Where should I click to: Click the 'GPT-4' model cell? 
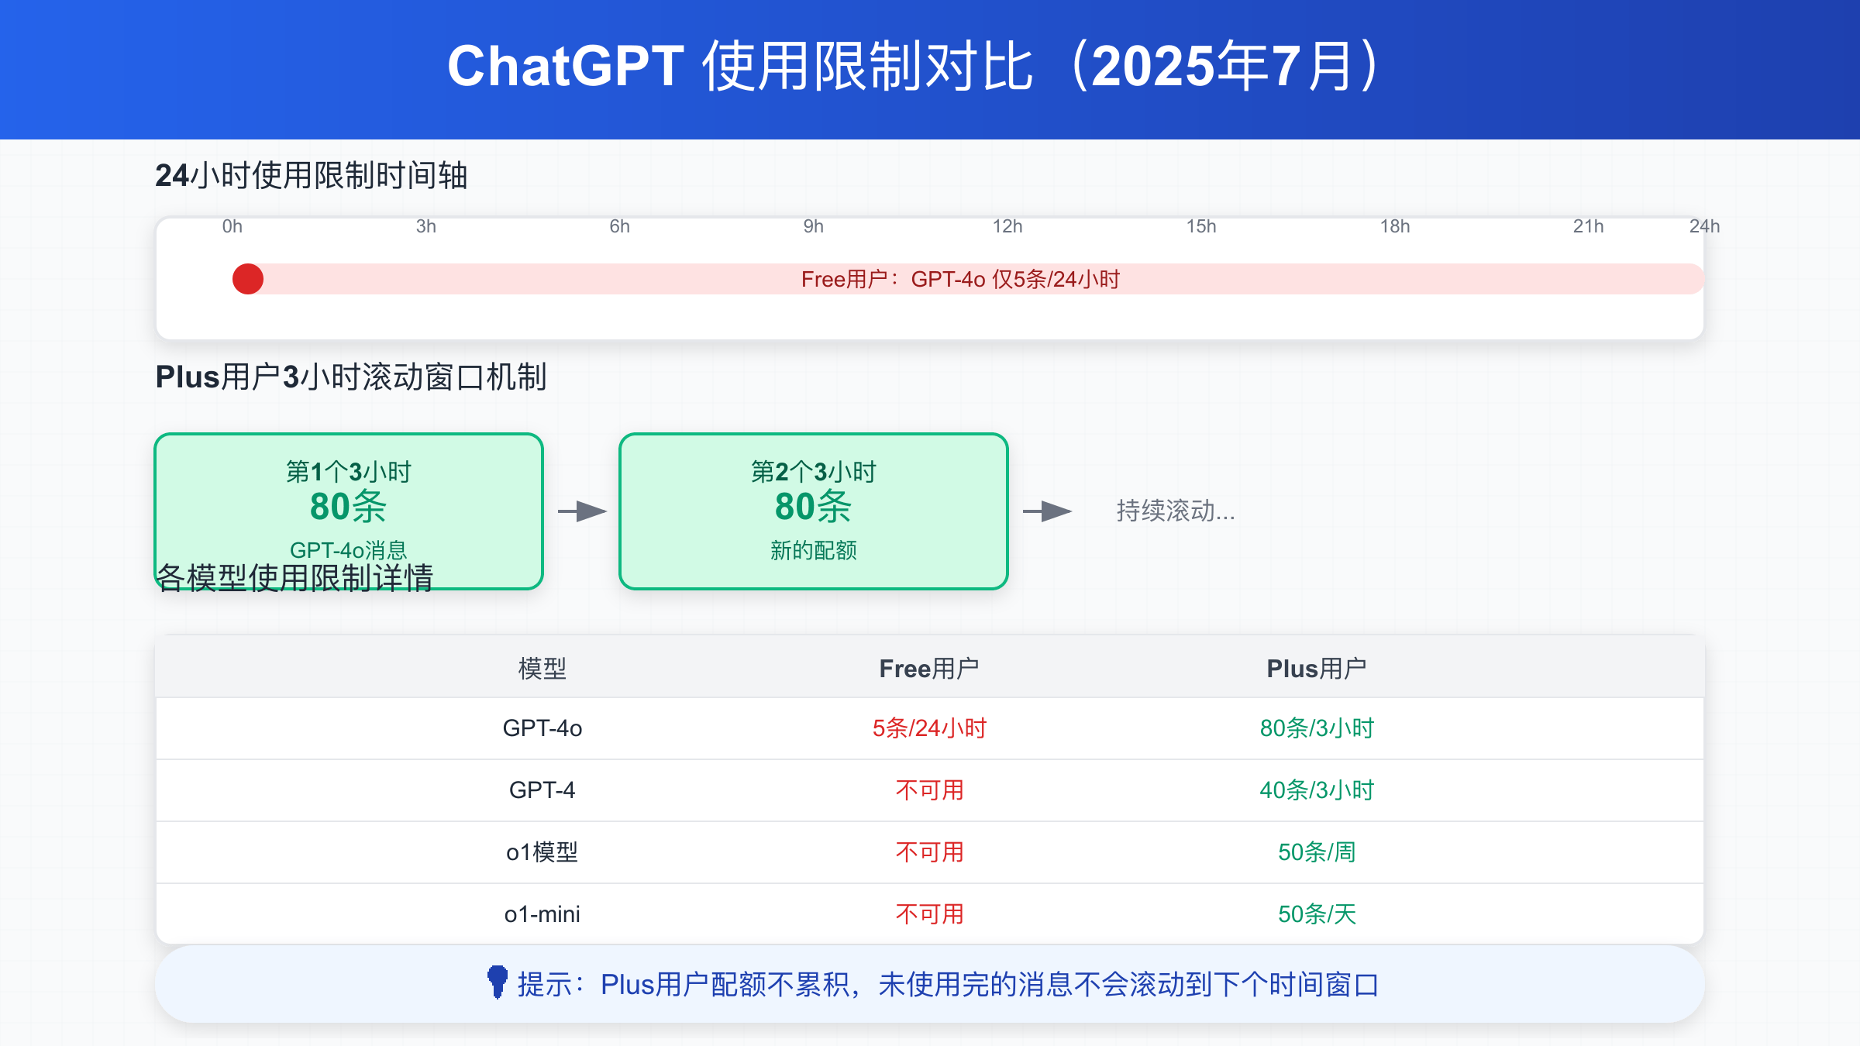coord(542,790)
